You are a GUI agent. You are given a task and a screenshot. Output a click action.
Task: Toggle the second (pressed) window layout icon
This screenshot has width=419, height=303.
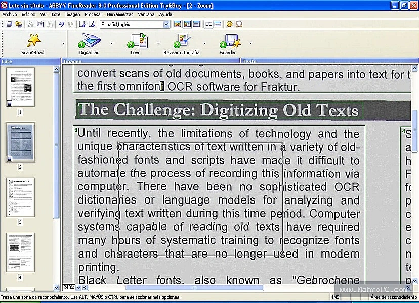click(187, 24)
